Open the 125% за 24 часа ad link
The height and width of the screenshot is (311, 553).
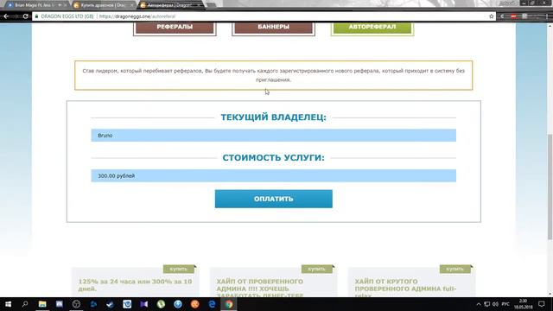[x=135, y=285]
